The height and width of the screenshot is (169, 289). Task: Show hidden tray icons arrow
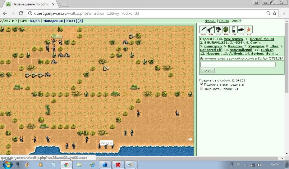(245, 165)
